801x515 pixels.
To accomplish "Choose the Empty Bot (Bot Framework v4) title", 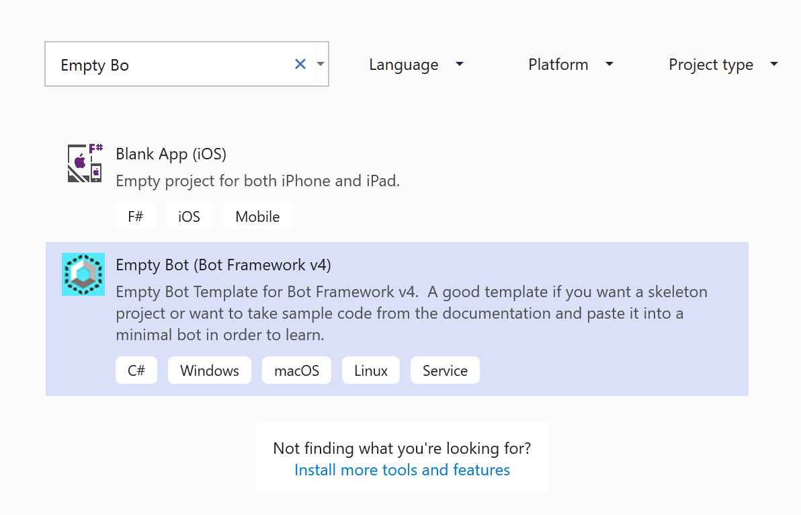I will pos(223,265).
